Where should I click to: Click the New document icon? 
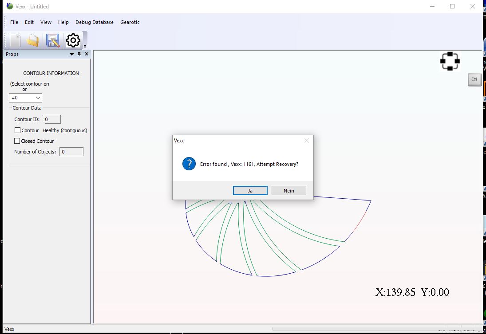click(x=15, y=40)
